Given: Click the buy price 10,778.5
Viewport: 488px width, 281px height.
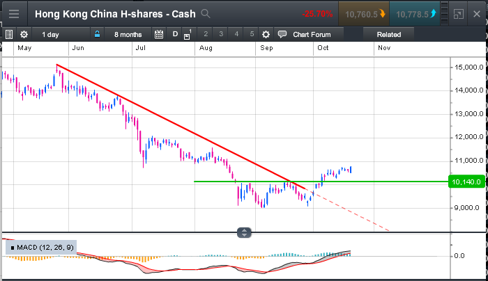Looking at the screenshot, I should tap(415, 14).
